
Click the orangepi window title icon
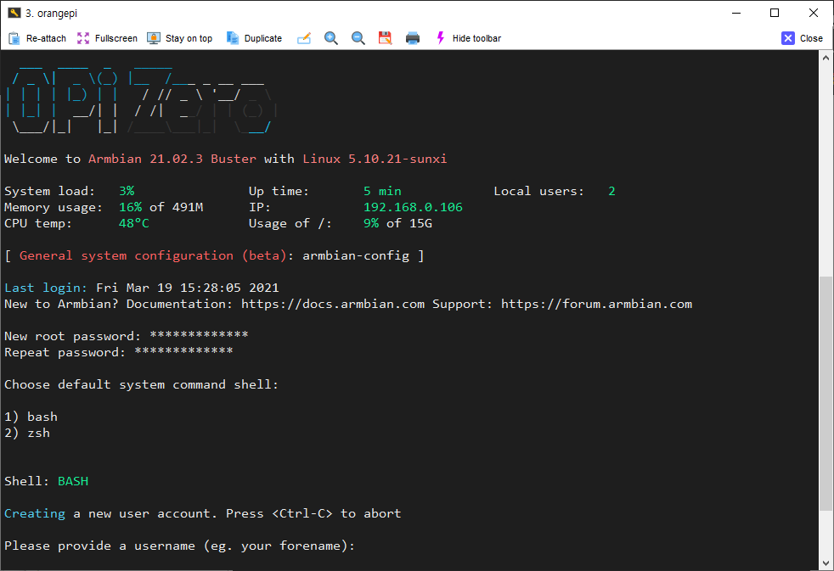[14, 13]
